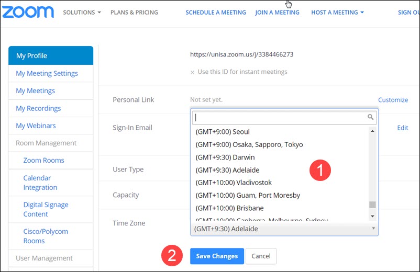The width and height of the screenshot is (420, 272).
Task: Open Calendar Integration link
Action: pyautogui.click(x=40, y=183)
